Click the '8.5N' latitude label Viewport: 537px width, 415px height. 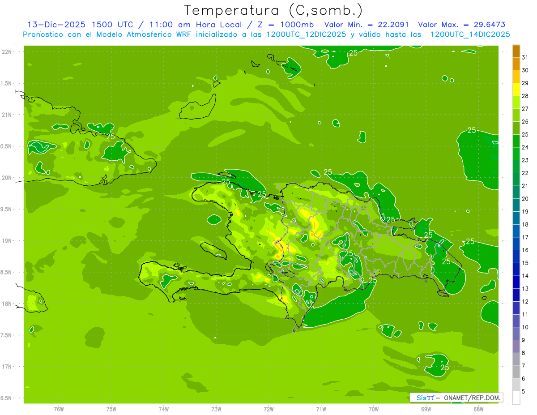pos(7,272)
